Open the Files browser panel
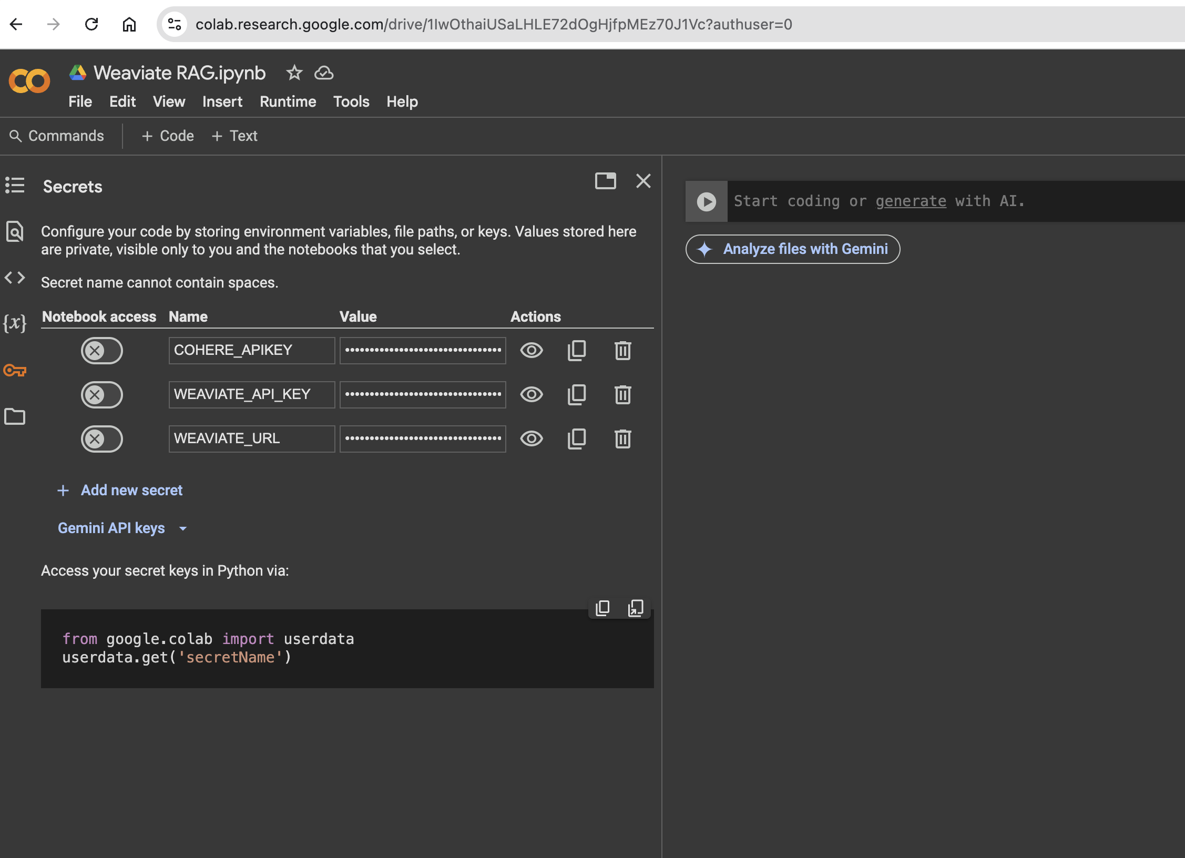 pyautogui.click(x=14, y=416)
